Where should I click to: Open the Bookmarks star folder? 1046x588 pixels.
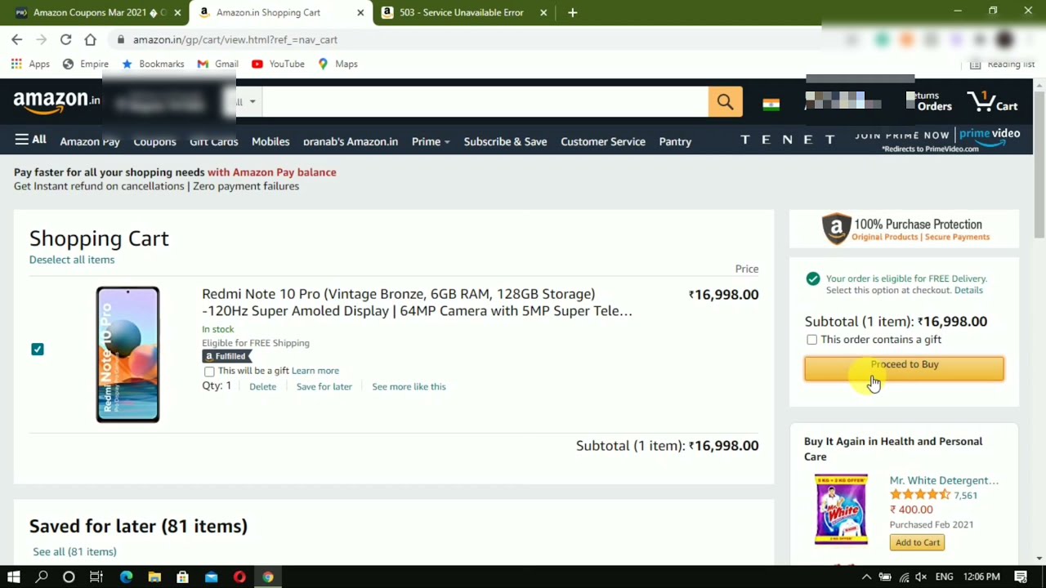153,64
